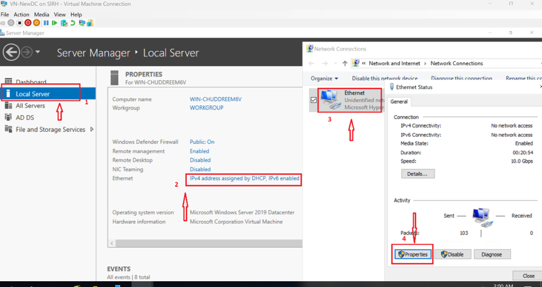
Task: Select the General tab in Ethernet Status
Action: (399, 101)
